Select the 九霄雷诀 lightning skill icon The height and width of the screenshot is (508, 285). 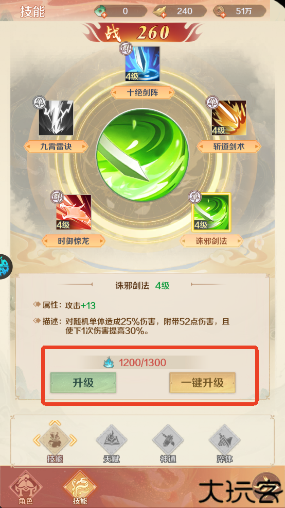(x=56, y=118)
